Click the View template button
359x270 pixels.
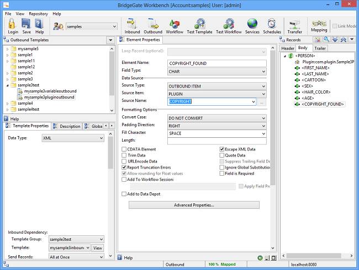[x=98, y=248]
